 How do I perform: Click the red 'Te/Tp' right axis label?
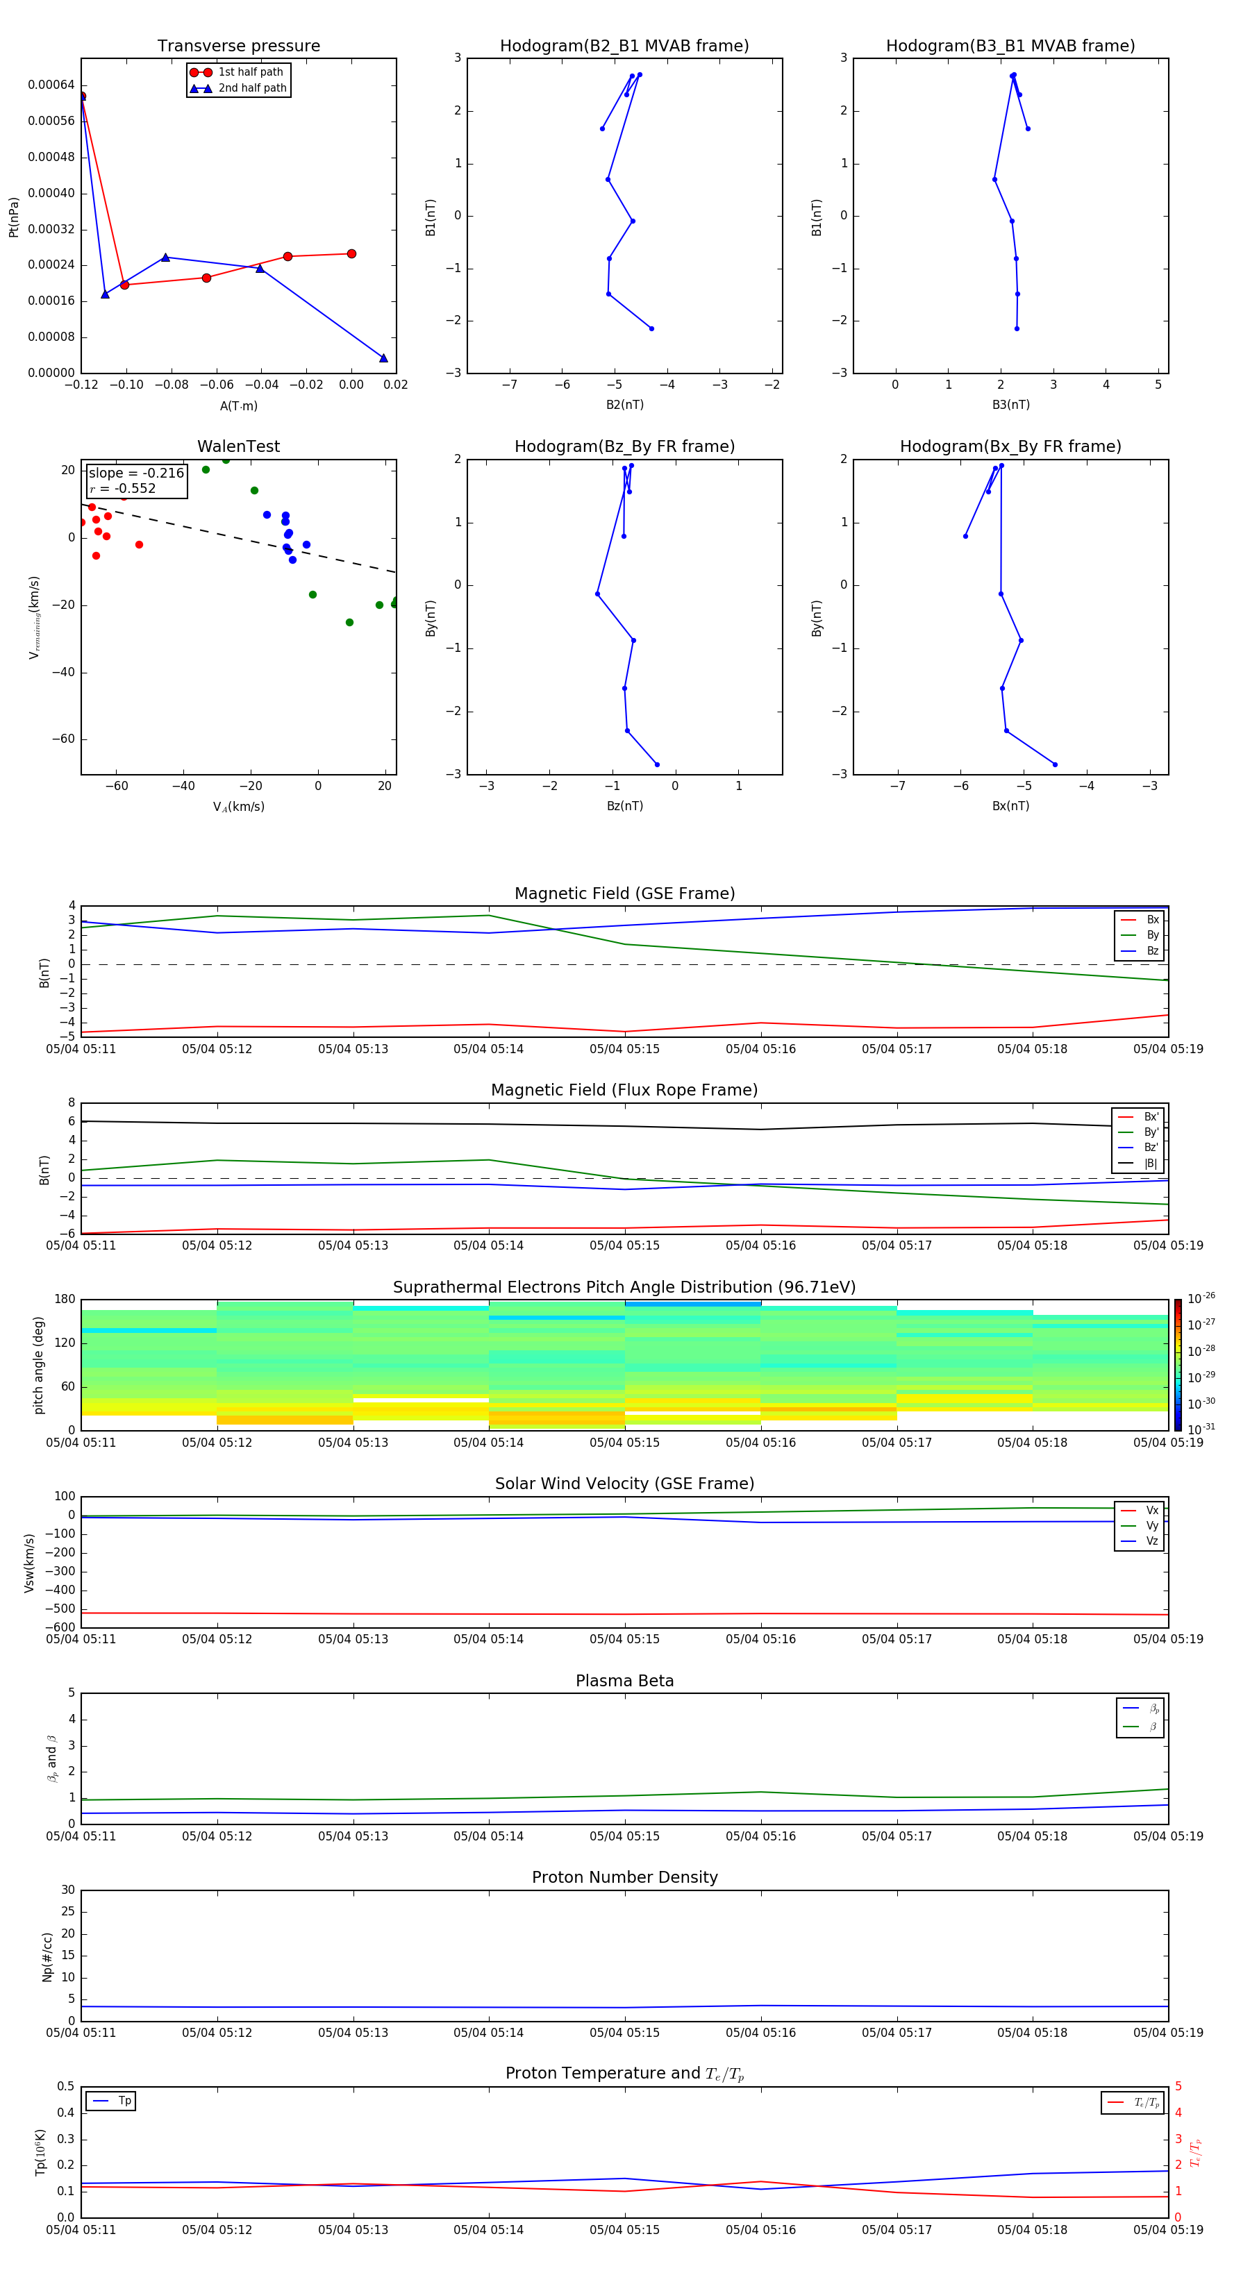pyautogui.click(x=1196, y=2152)
